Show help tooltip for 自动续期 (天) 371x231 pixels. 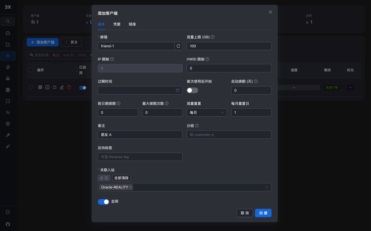click(256, 81)
